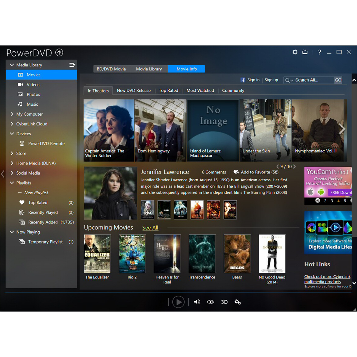Expand the CyberLink Cloud section
The image size is (357, 357).
point(12,124)
